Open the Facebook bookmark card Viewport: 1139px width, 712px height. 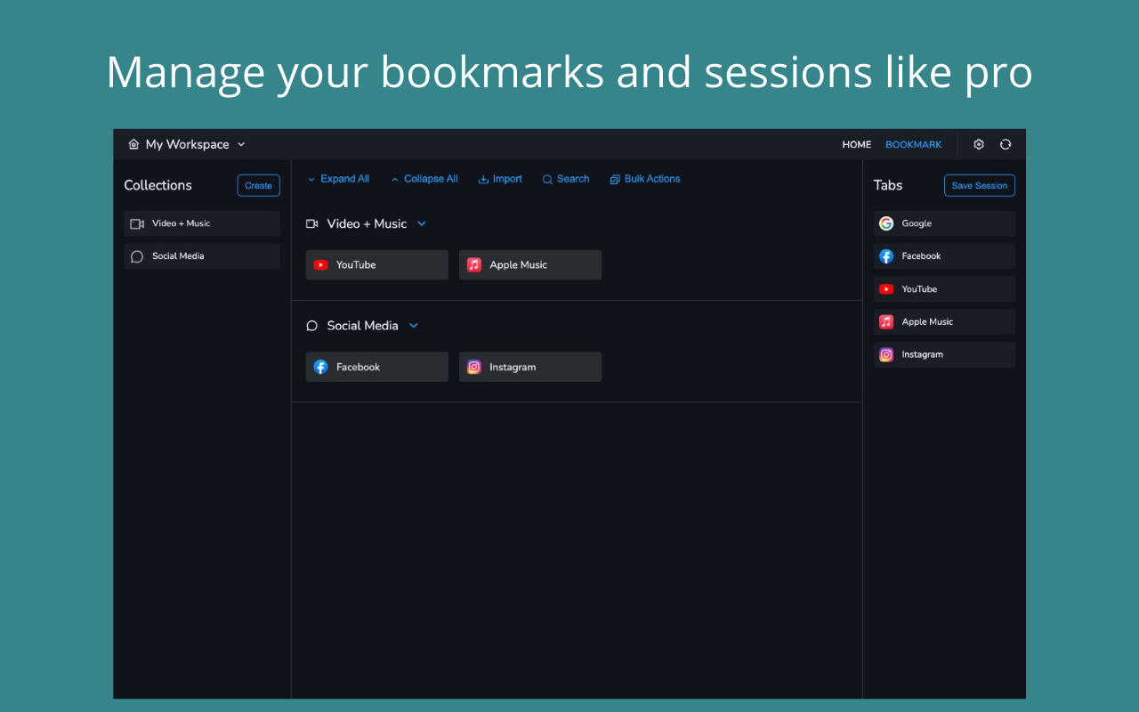pos(377,367)
